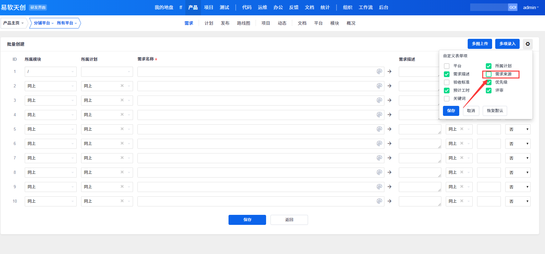Expand the 所有平台 dropdown

point(67,23)
